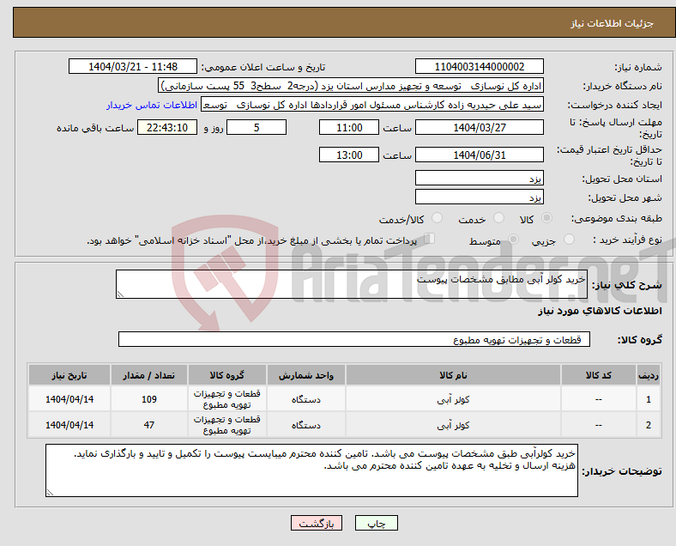This screenshot has width=676, height=546.
Task: Click the description textarea resize grip
Action: point(120,294)
